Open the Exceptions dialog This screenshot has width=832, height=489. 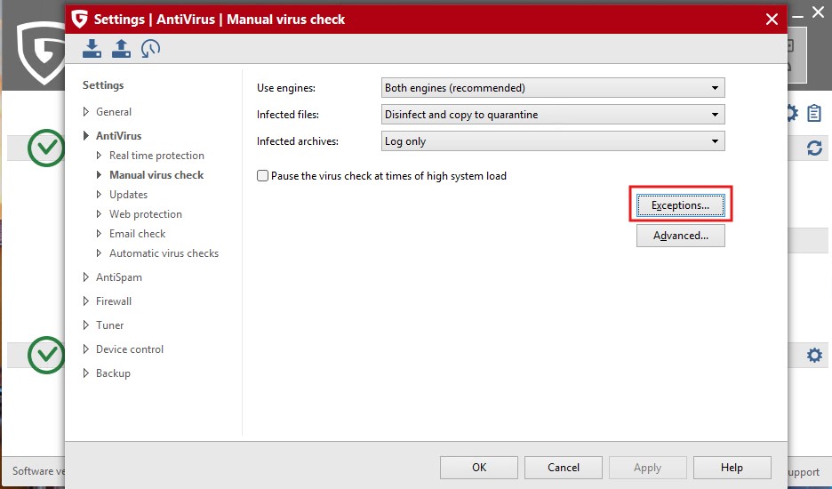click(680, 205)
